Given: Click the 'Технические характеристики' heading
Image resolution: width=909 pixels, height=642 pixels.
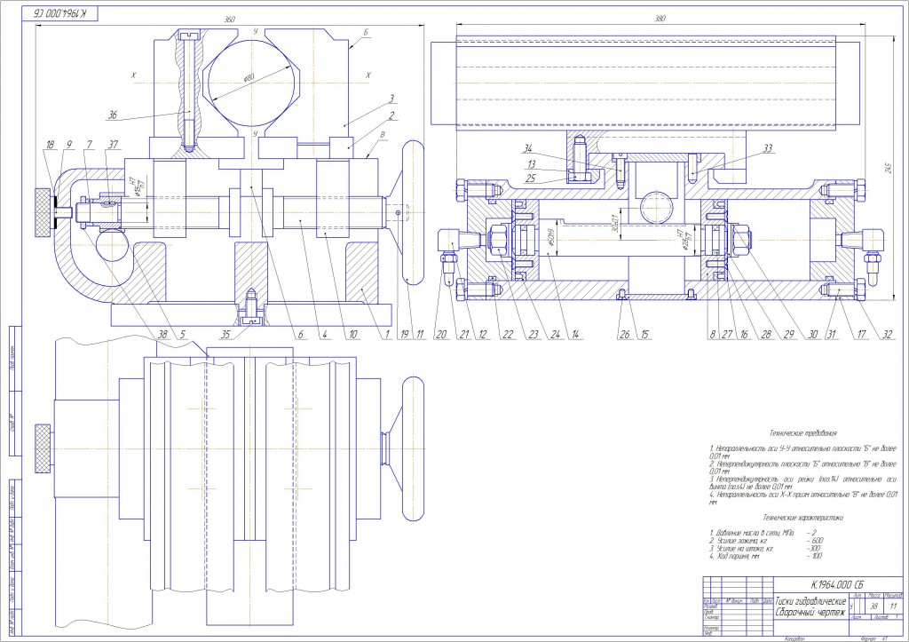Looking at the screenshot, I should 802,518.
